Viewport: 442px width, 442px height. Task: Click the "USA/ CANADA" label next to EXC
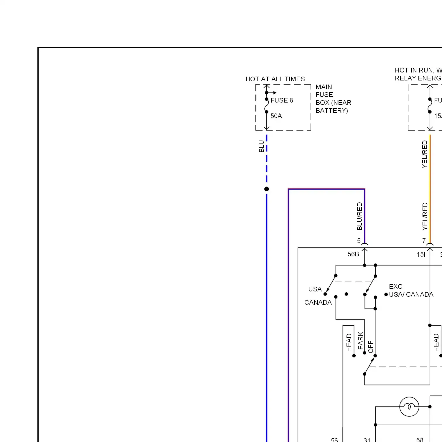[411, 294]
